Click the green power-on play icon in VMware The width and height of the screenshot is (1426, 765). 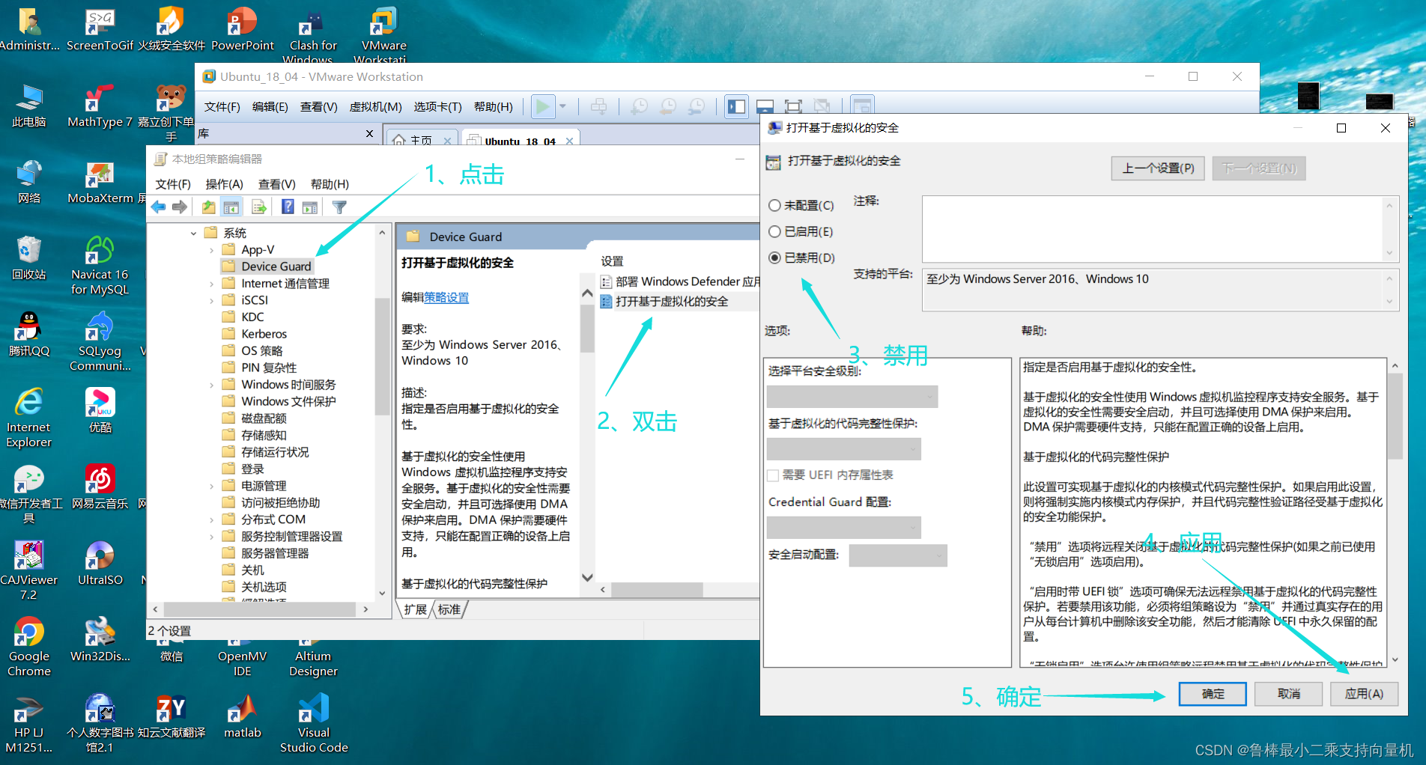pyautogui.click(x=542, y=106)
